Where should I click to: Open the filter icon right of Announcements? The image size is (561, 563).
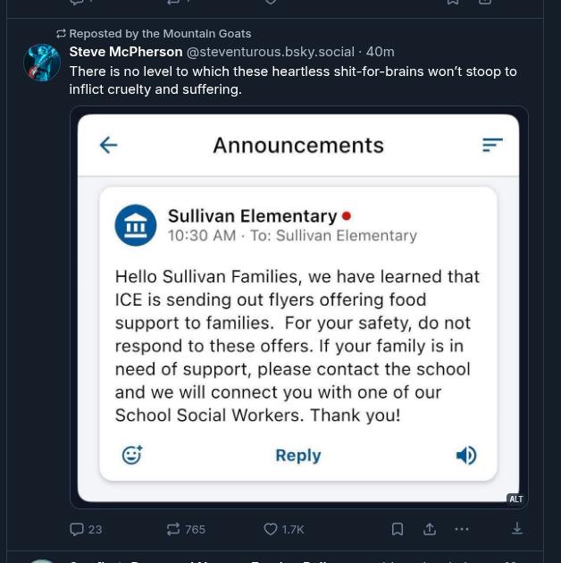pyautogui.click(x=492, y=145)
